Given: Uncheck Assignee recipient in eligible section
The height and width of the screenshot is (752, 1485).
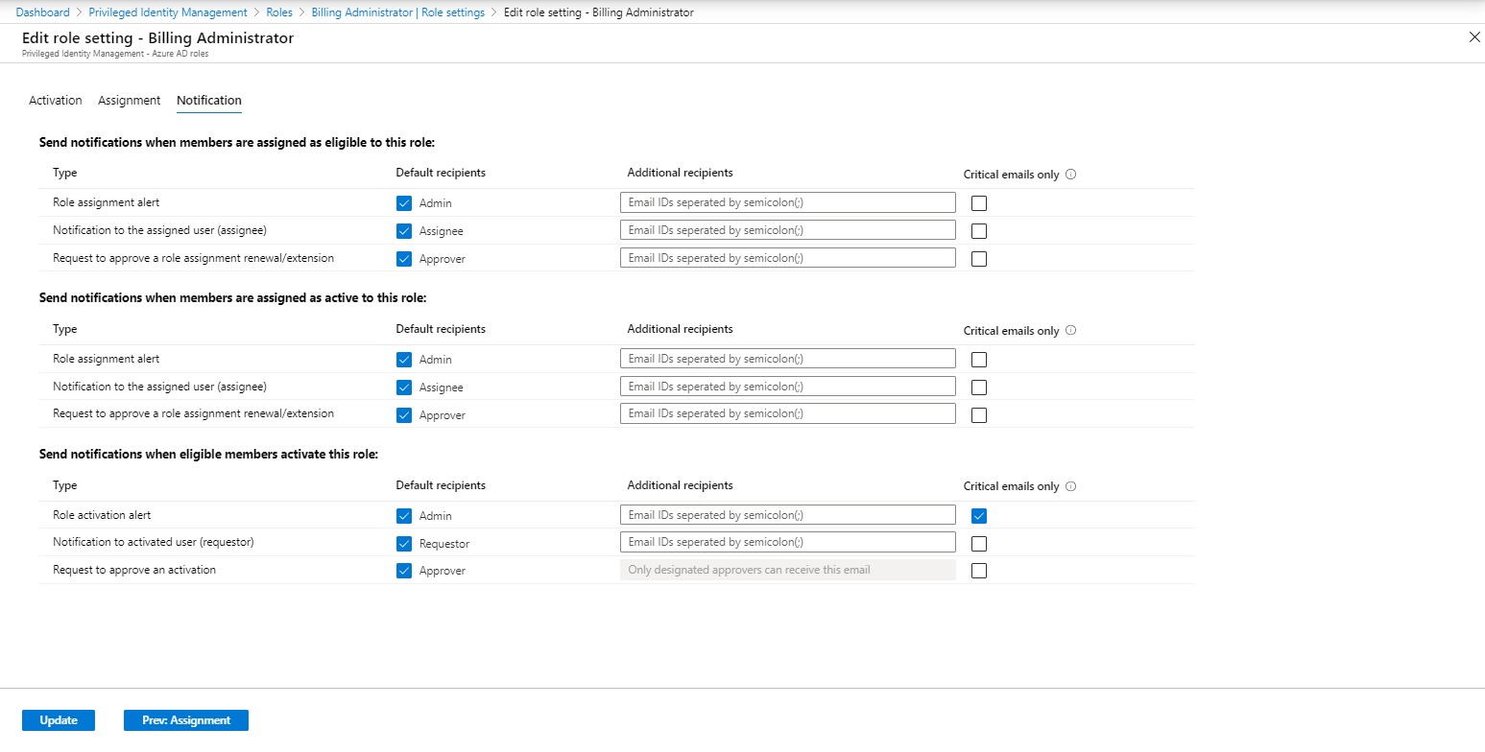Looking at the screenshot, I should [x=404, y=231].
